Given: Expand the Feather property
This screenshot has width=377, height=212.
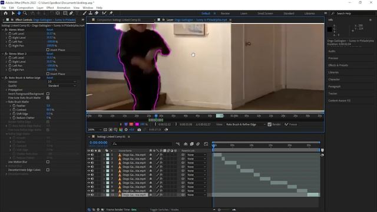Looking at the screenshot, I should 11,106.
